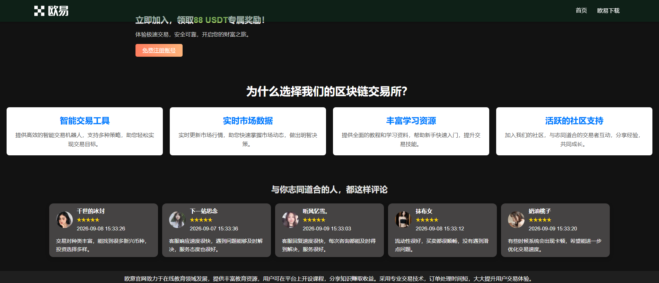Click the 欧易 logo in the header
Screen dimensions: 659x283
click(51, 11)
